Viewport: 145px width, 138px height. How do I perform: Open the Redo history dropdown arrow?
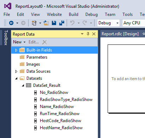pyautogui.click(x=91, y=23)
